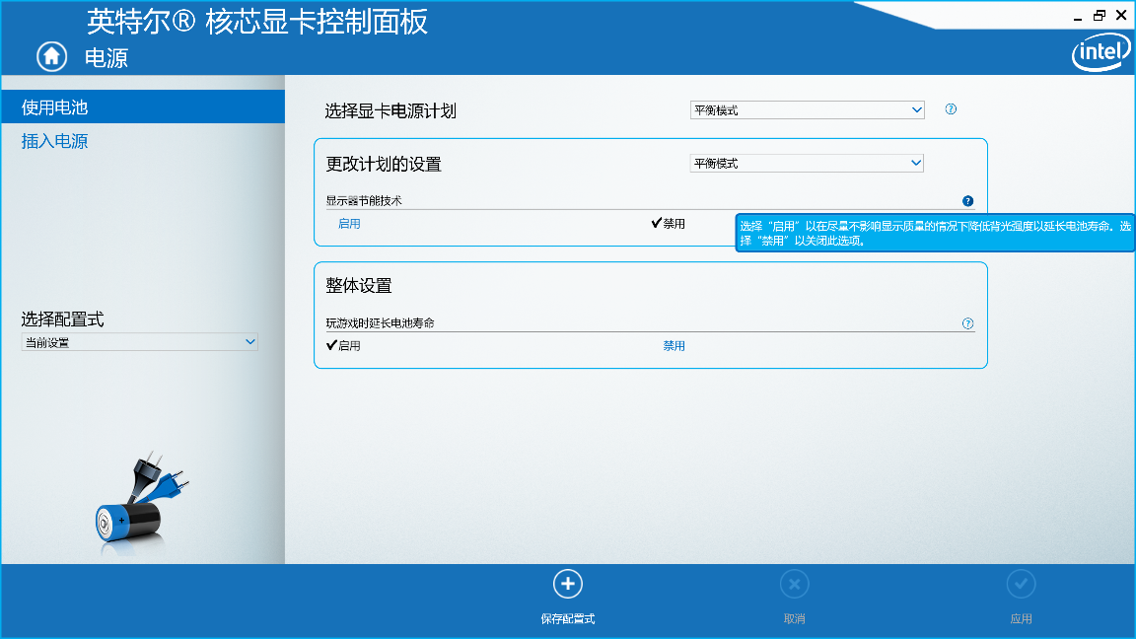
Task: Restore down the window
Action: pyautogui.click(x=1100, y=15)
